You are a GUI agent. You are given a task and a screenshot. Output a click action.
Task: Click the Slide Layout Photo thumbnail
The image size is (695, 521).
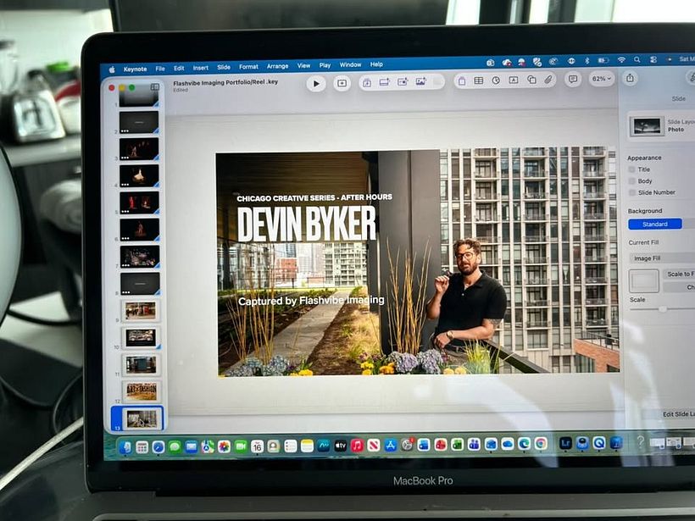[x=647, y=127]
